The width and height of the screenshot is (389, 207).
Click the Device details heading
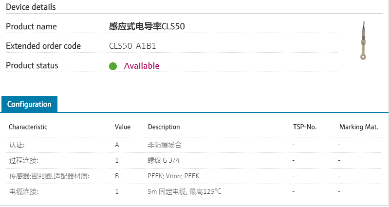[31, 7]
